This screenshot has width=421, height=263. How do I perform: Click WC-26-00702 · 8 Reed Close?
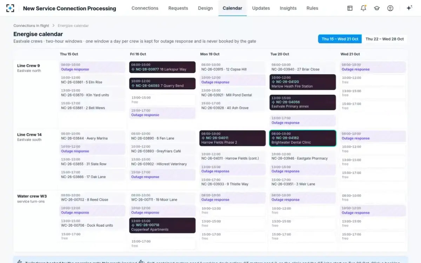[92, 197]
